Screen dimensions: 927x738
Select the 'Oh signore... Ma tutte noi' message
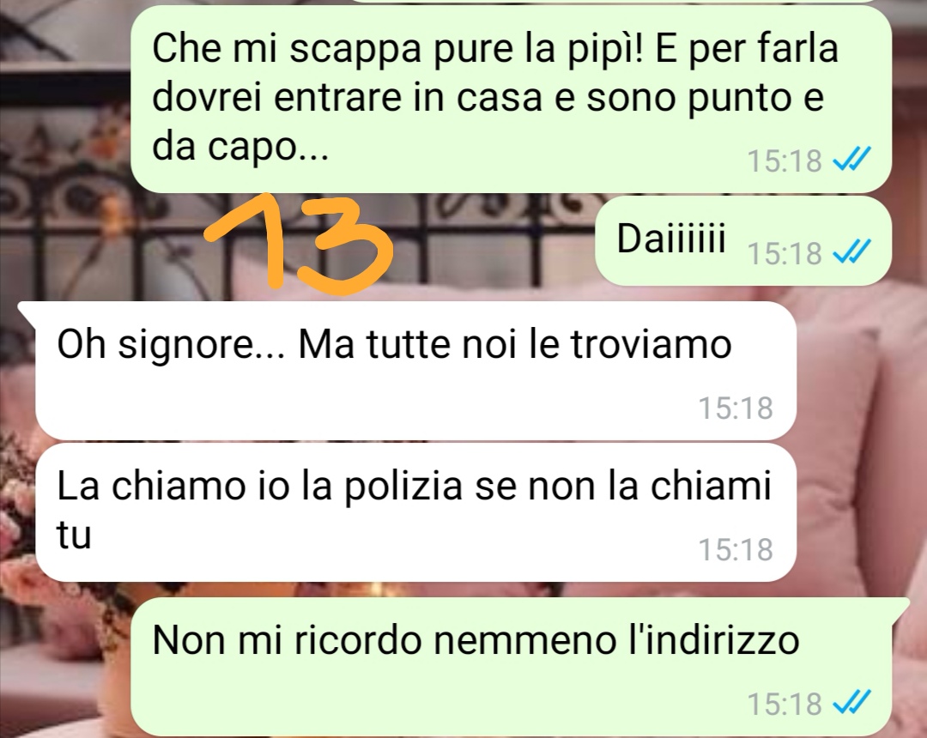pyautogui.click(x=415, y=371)
